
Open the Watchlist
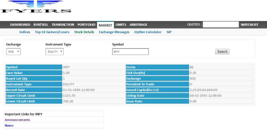pyautogui.click(x=249, y=25)
